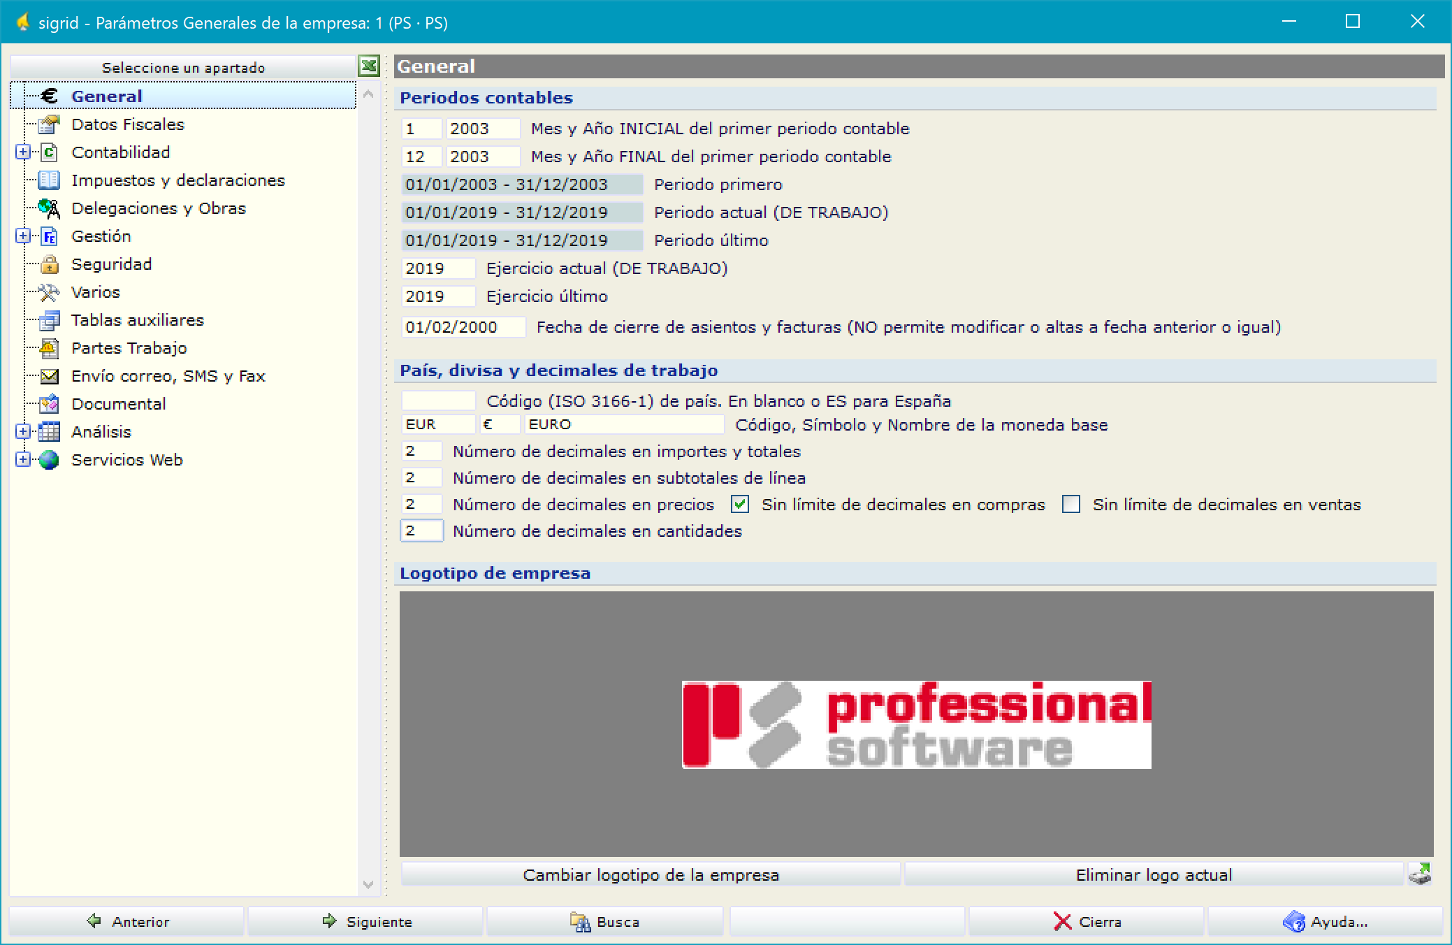Click the Servicios Web globe icon
1452x945 pixels.
(49, 459)
